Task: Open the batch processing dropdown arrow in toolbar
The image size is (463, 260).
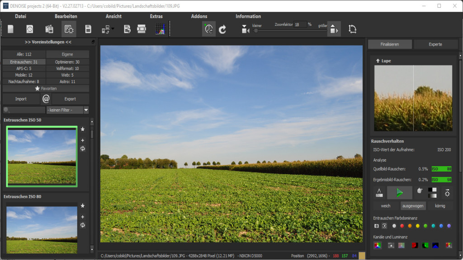Action: (x=113, y=29)
